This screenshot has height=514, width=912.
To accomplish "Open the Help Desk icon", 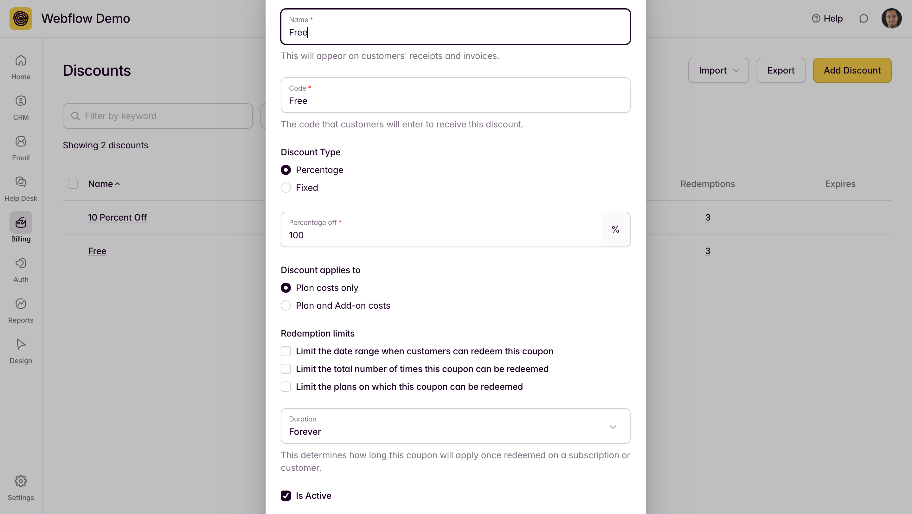I will click(x=21, y=182).
